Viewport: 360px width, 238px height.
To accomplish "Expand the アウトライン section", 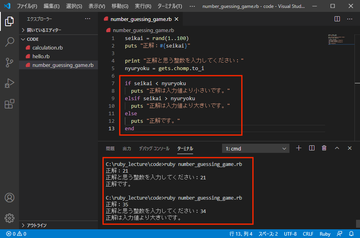I will [59, 225].
